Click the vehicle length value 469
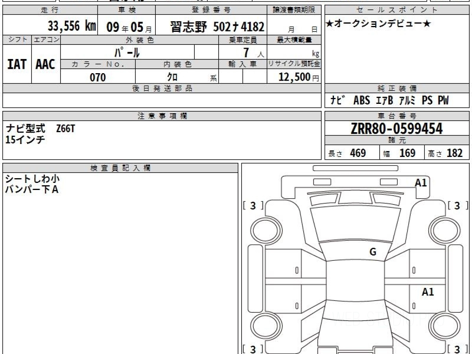The height and width of the screenshot is (354, 472). tap(358, 153)
